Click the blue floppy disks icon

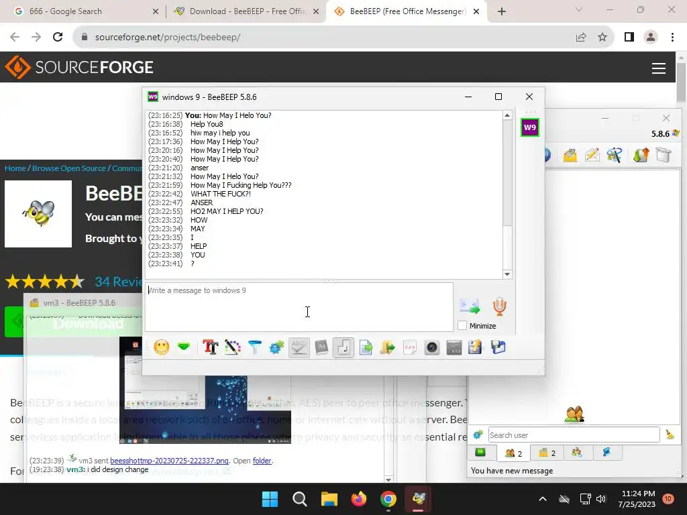(498, 347)
